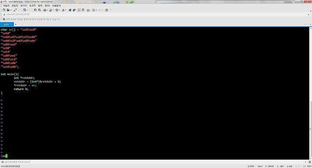Expand the Color Scheme dropdown arrow
Viewport: 312px width, 168px height.
pyautogui.click(x=54, y=10)
